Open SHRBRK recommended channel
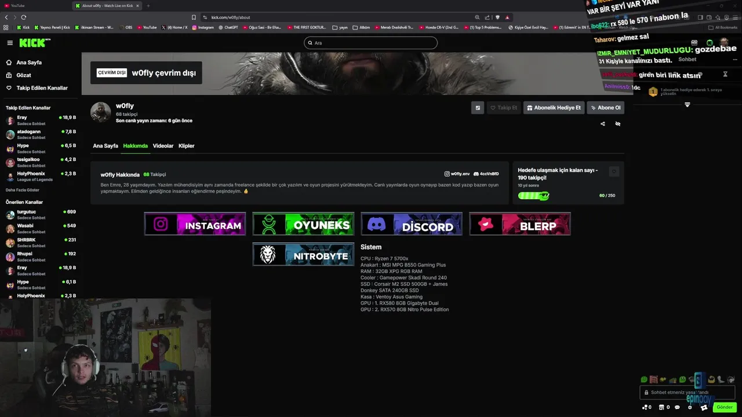The height and width of the screenshot is (417, 742). 41,242
